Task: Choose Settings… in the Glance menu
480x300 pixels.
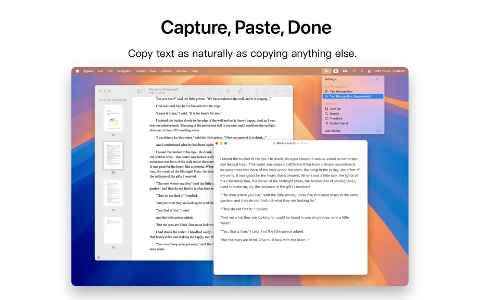Action: [x=352, y=79]
